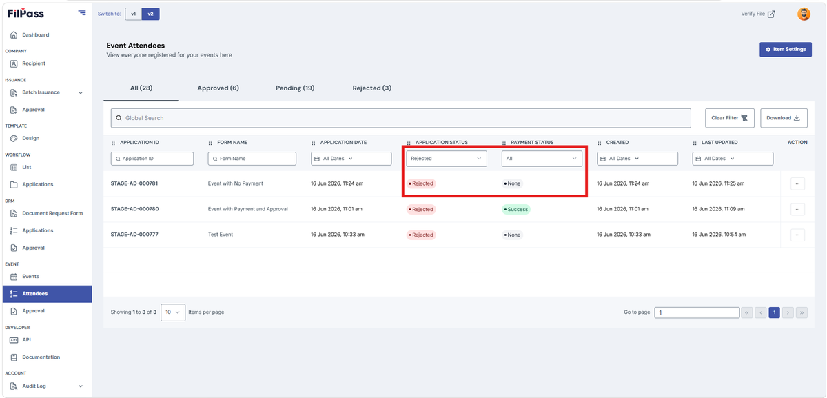Click the Clear Filter button

730,118
